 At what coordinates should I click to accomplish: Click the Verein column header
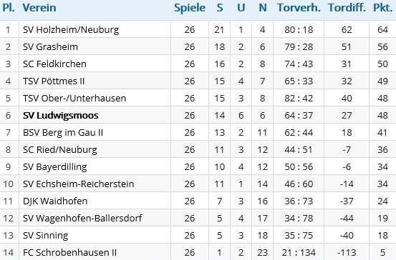pyautogui.click(x=39, y=8)
